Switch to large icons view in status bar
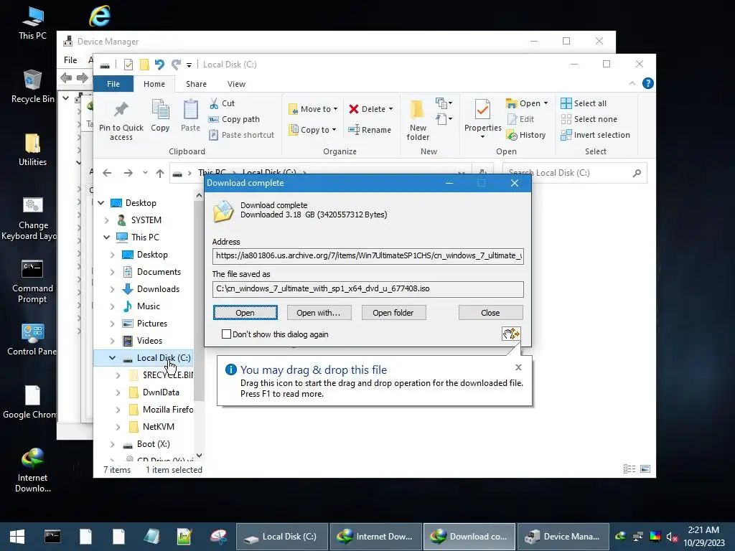The width and height of the screenshot is (735, 551). coord(645,469)
